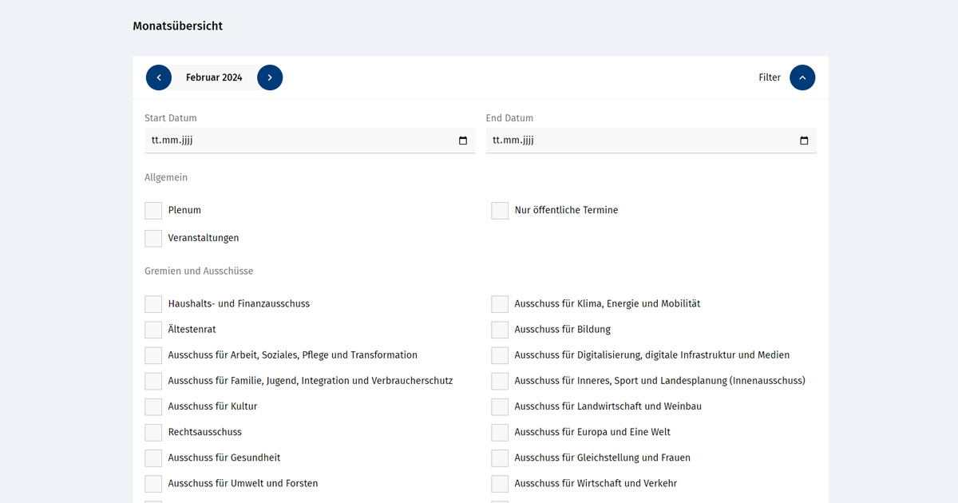
Task: Tick the Ältestenrat checkbox
Action: pyautogui.click(x=153, y=330)
